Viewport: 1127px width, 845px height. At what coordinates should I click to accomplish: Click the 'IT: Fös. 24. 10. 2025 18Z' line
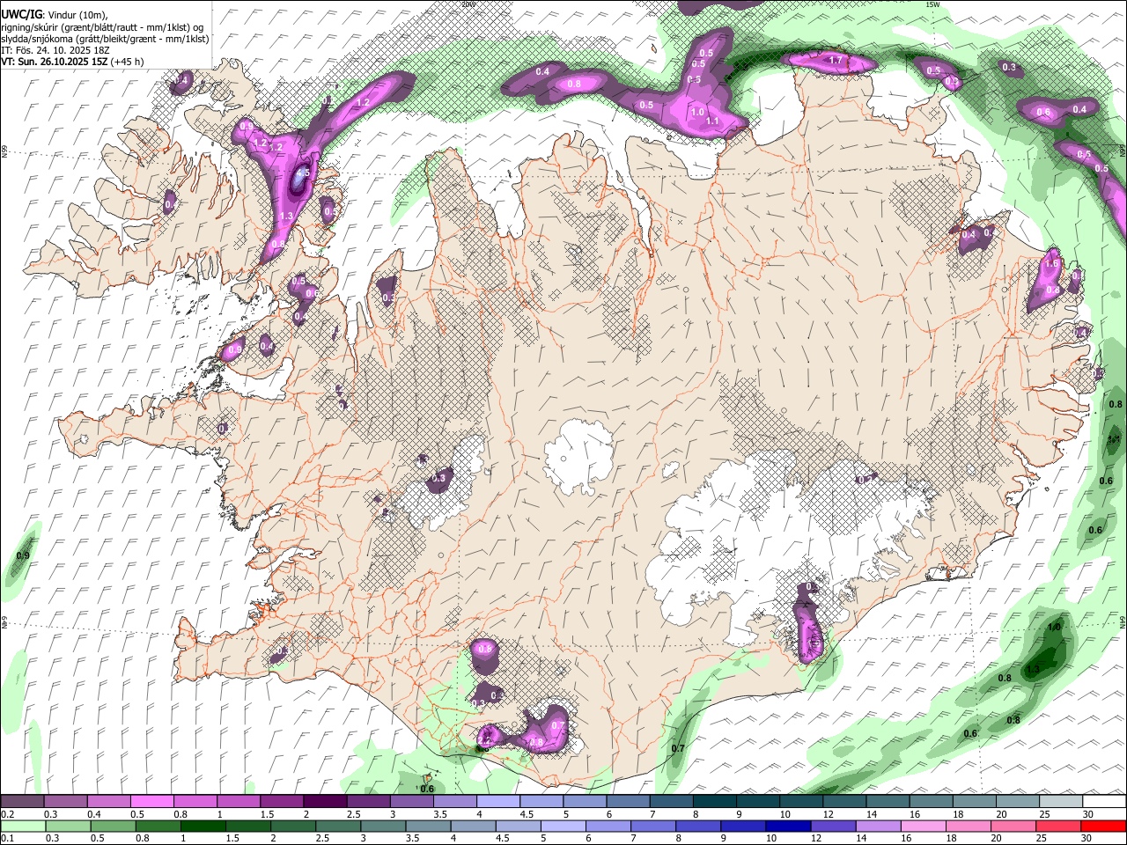(55, 50)
